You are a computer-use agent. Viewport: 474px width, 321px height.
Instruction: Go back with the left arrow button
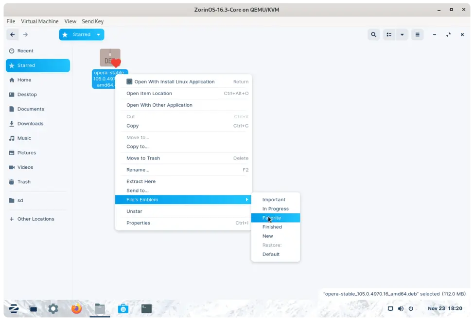[12, 34]
